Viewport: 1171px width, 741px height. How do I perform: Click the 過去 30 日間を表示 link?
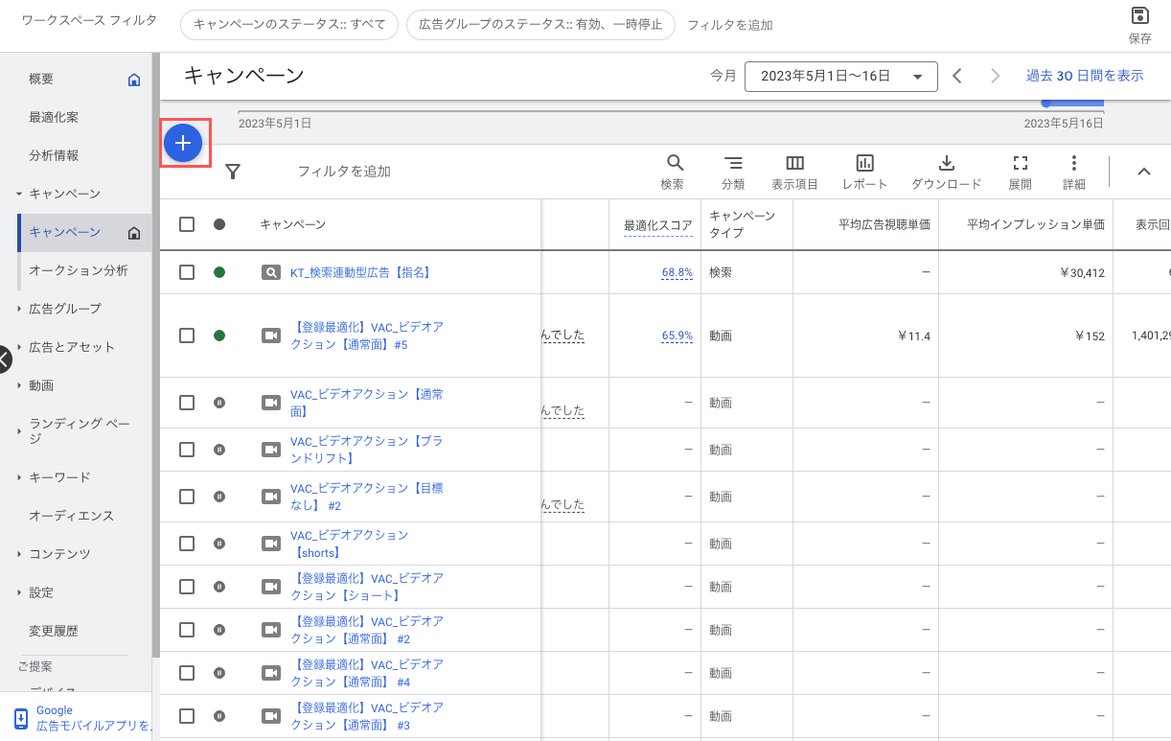point(1085,76)
